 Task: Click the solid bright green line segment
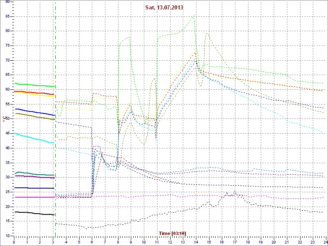coord(35,85)
